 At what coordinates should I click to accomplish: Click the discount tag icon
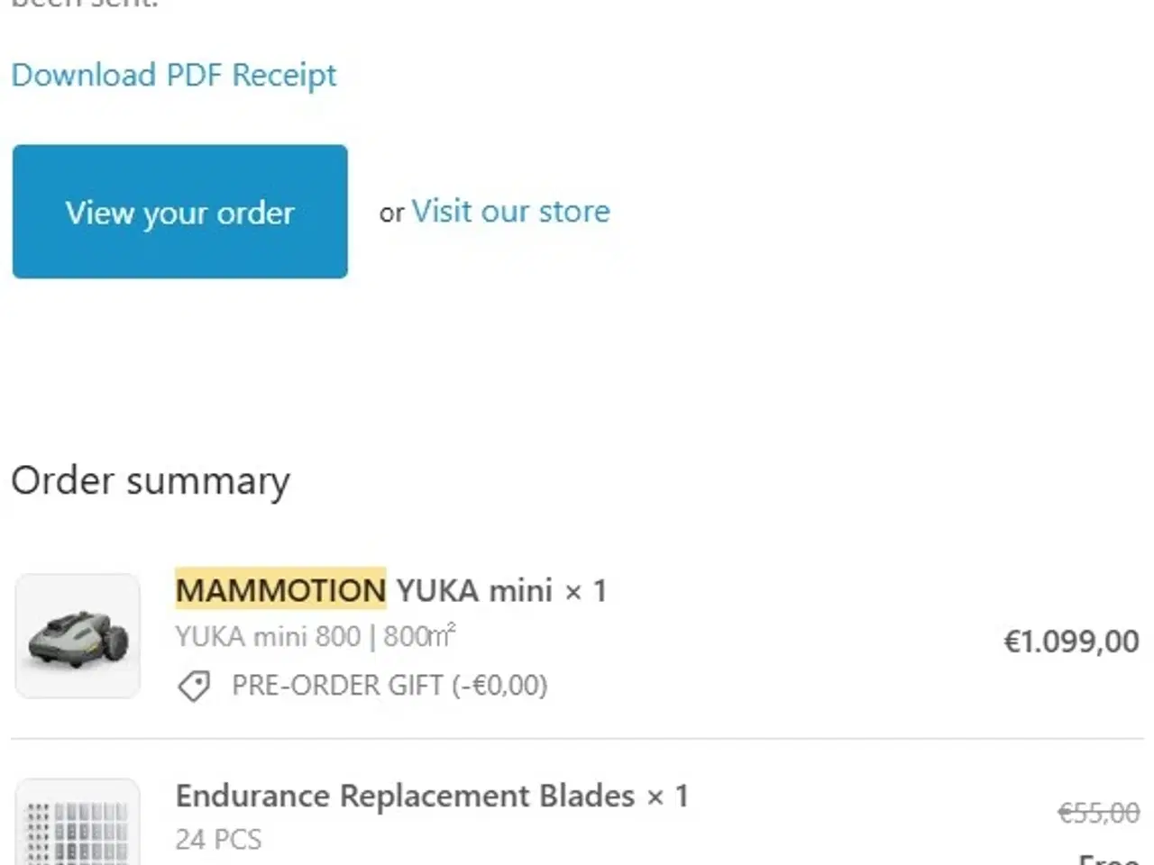point(193,687)
